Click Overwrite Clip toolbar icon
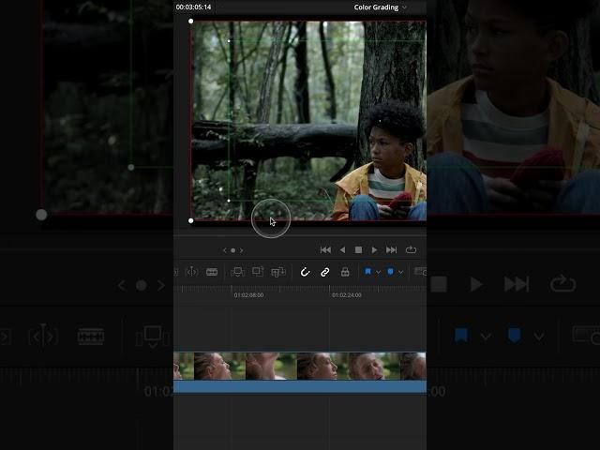The width and height of the screenshot is (600, 450). coord(258,272)
